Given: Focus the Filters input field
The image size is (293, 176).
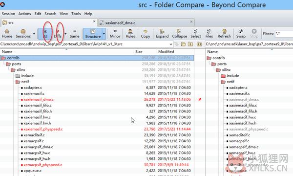Looking at the screenshot, I should click(x=284, y=34).
